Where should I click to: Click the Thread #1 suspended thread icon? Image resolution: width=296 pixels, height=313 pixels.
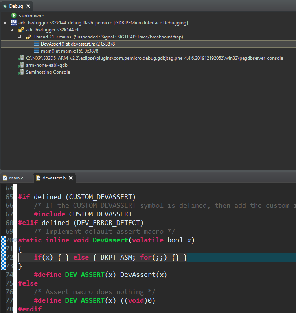coord(28,37)
